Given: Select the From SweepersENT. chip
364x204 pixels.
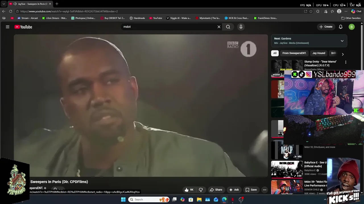Looking at the screenshot, I should [x=294, y=53].
